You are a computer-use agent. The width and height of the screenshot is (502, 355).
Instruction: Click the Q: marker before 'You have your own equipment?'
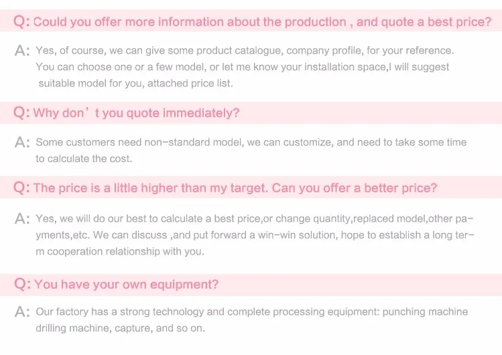(x=21, y=284)
